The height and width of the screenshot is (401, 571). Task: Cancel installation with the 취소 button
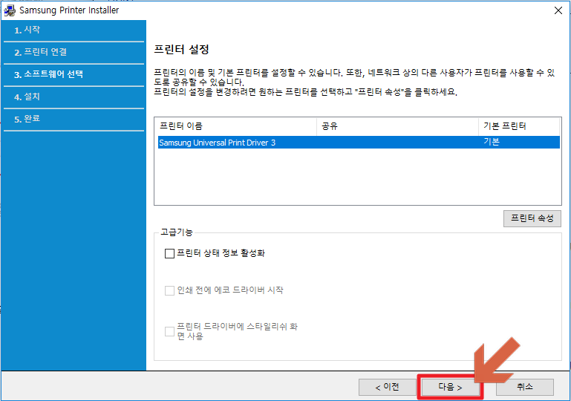point(525,387)
